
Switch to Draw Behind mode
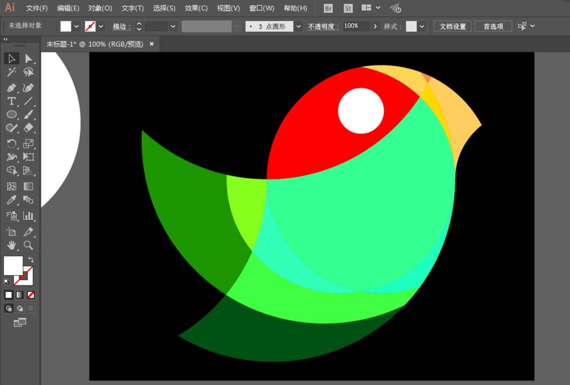tap(20, 308)
